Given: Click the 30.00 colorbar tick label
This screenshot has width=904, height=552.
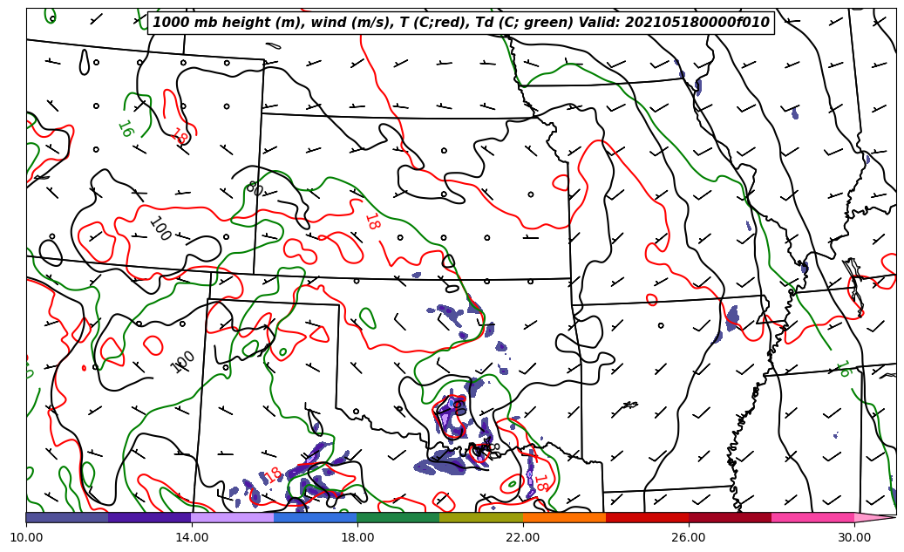Looking at the screenshot, I should (854, 537).
